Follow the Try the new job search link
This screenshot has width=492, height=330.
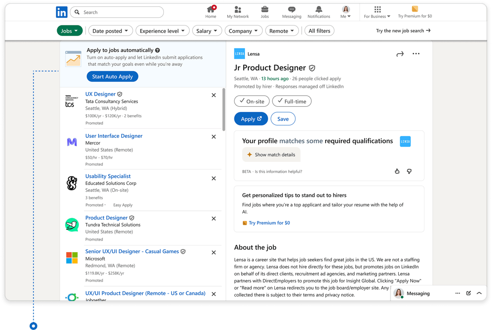click(403, 31)
